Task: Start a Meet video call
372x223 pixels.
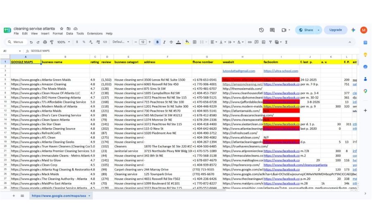Action: tap(284, 30)
